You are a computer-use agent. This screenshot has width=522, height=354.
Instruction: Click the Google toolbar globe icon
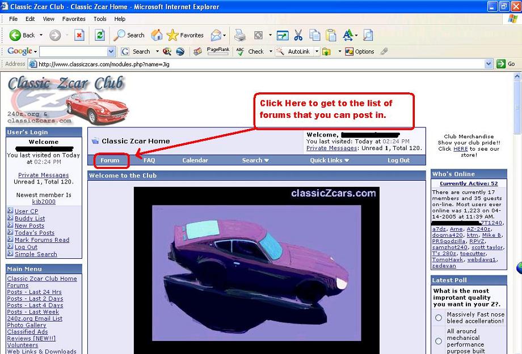click(180, 52)
